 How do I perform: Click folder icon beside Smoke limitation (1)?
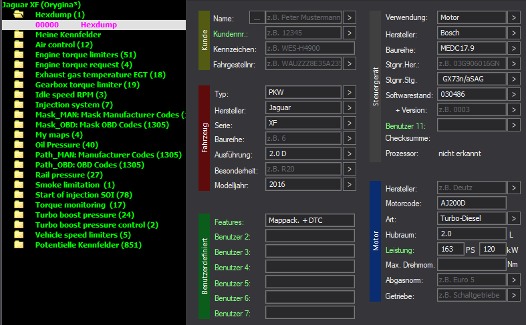point(19,185)
